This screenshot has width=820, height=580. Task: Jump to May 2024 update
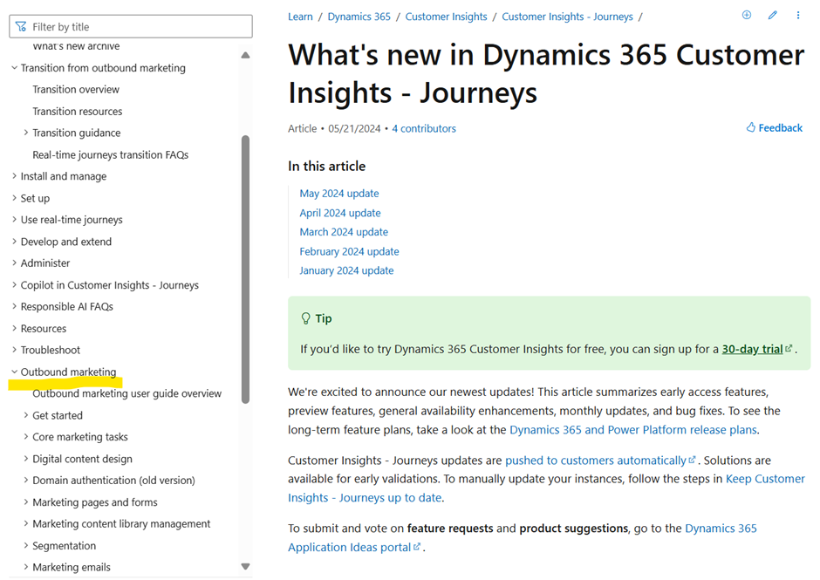(x=339, y=194)
